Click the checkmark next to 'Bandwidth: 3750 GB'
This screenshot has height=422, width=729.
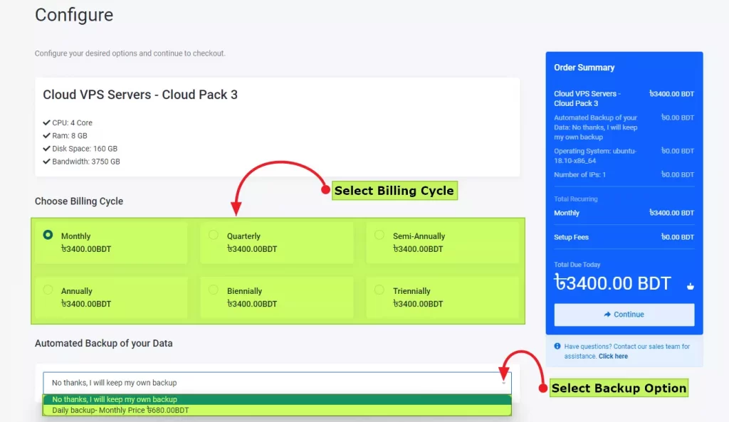pos(46,162)
